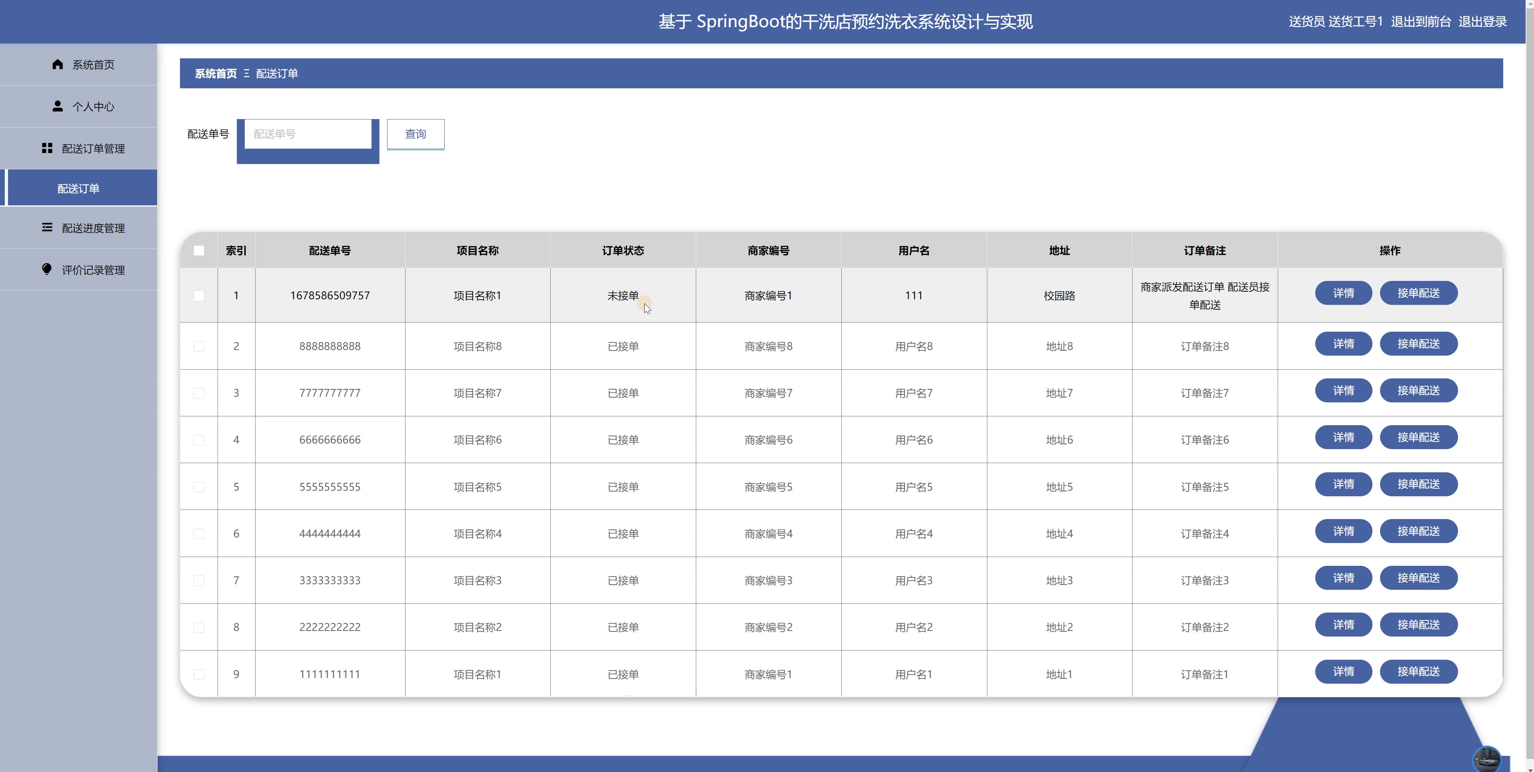Expand the 配送进度管理 sidebar menu
This screenshot has height=772, width=1534.
point(79,228)
